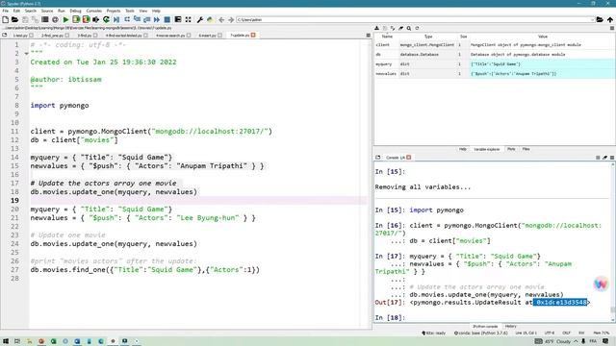Switch to the 6-insert.py editor tab

click(x=207, y=36)
